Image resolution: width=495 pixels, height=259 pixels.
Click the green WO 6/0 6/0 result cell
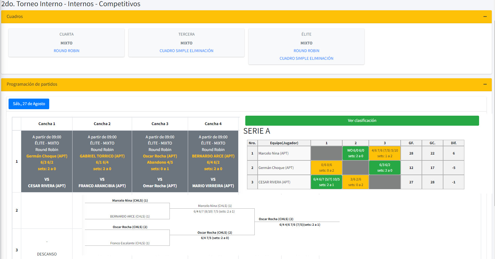pos(355,153)
